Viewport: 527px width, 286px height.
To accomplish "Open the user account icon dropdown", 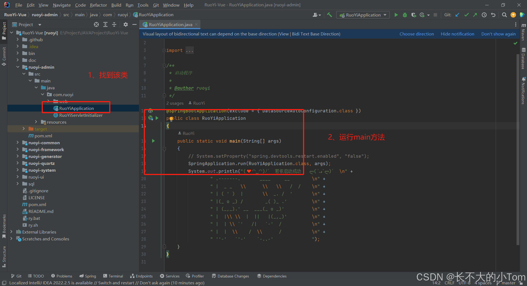I will 316,15.
